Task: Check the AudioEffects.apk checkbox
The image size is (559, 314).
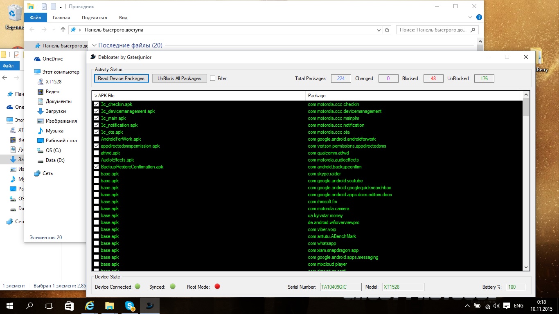Action: pos(97,160)
